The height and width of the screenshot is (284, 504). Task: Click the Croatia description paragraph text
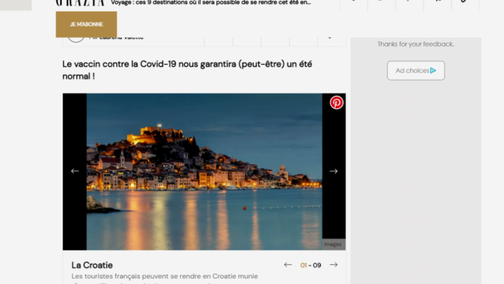pyautogui.click(x=164, y=277)
